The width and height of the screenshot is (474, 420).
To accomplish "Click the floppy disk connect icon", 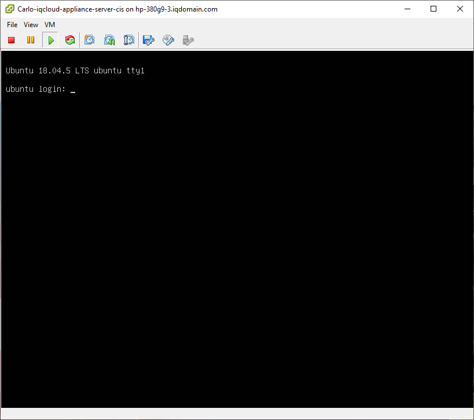I will pos(149,40).
